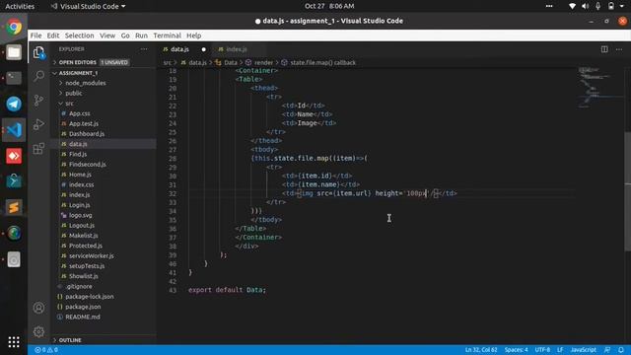Open the Files app from the dock
This screenshot has width=631, height=355.
pos(14,52)
